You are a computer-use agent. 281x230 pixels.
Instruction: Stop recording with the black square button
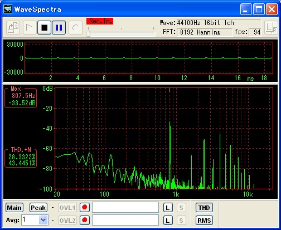(x=44, y=27)
